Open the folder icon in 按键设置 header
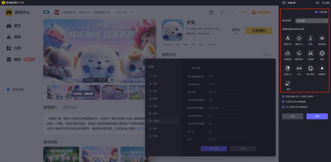 pos(317,3)
